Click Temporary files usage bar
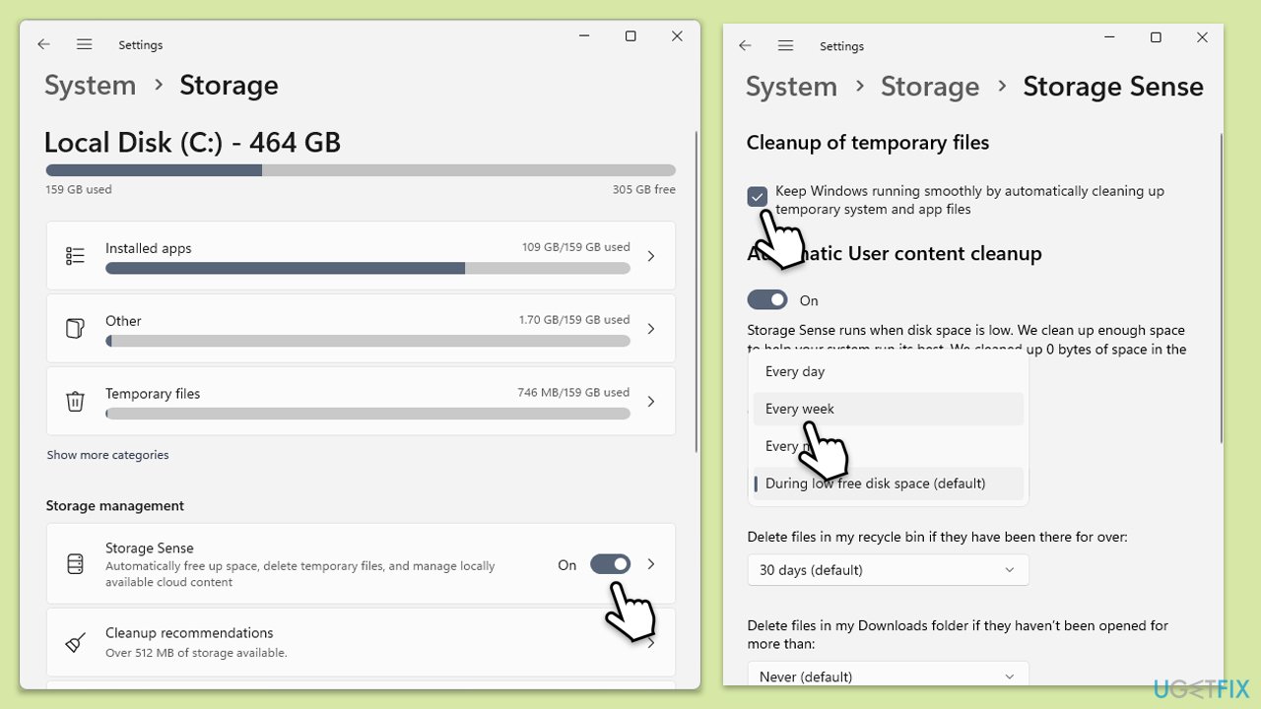 click(367, 414)
